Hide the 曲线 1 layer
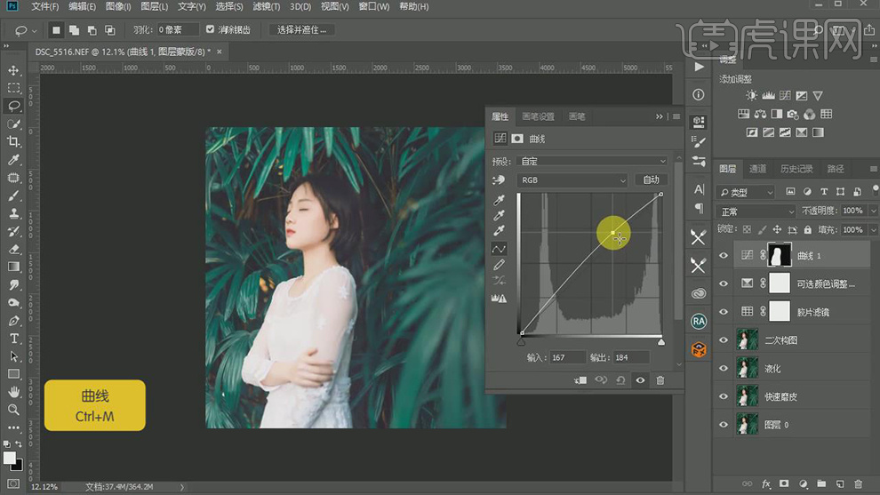The height and width of the screenshot is (495, 880). pos(724,255)
